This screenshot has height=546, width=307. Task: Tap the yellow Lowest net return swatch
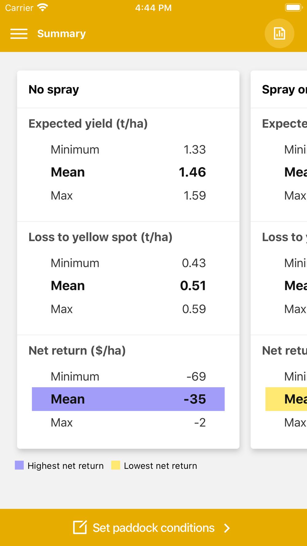(116, 465)
